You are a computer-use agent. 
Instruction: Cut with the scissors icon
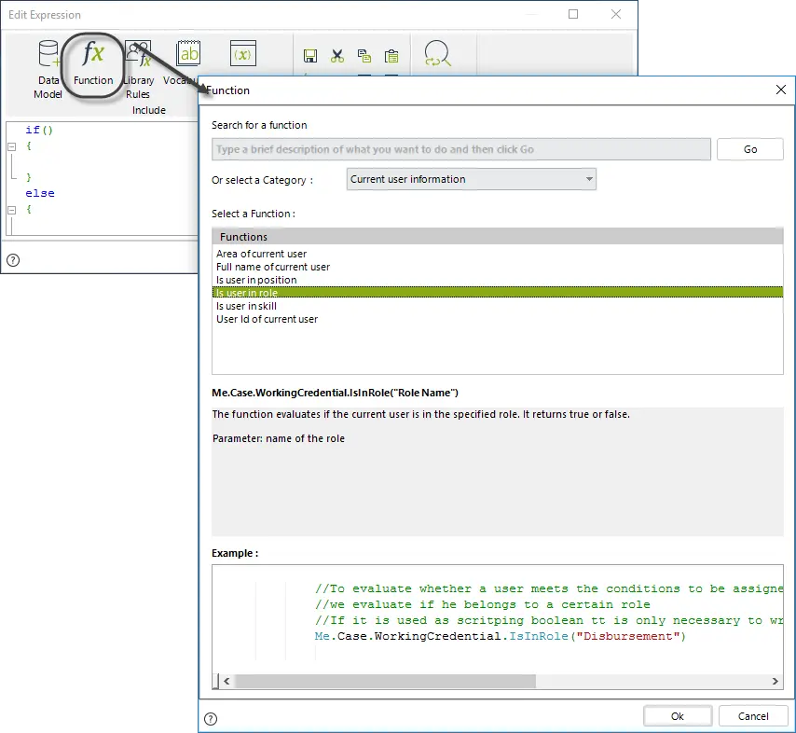(337, 56)
